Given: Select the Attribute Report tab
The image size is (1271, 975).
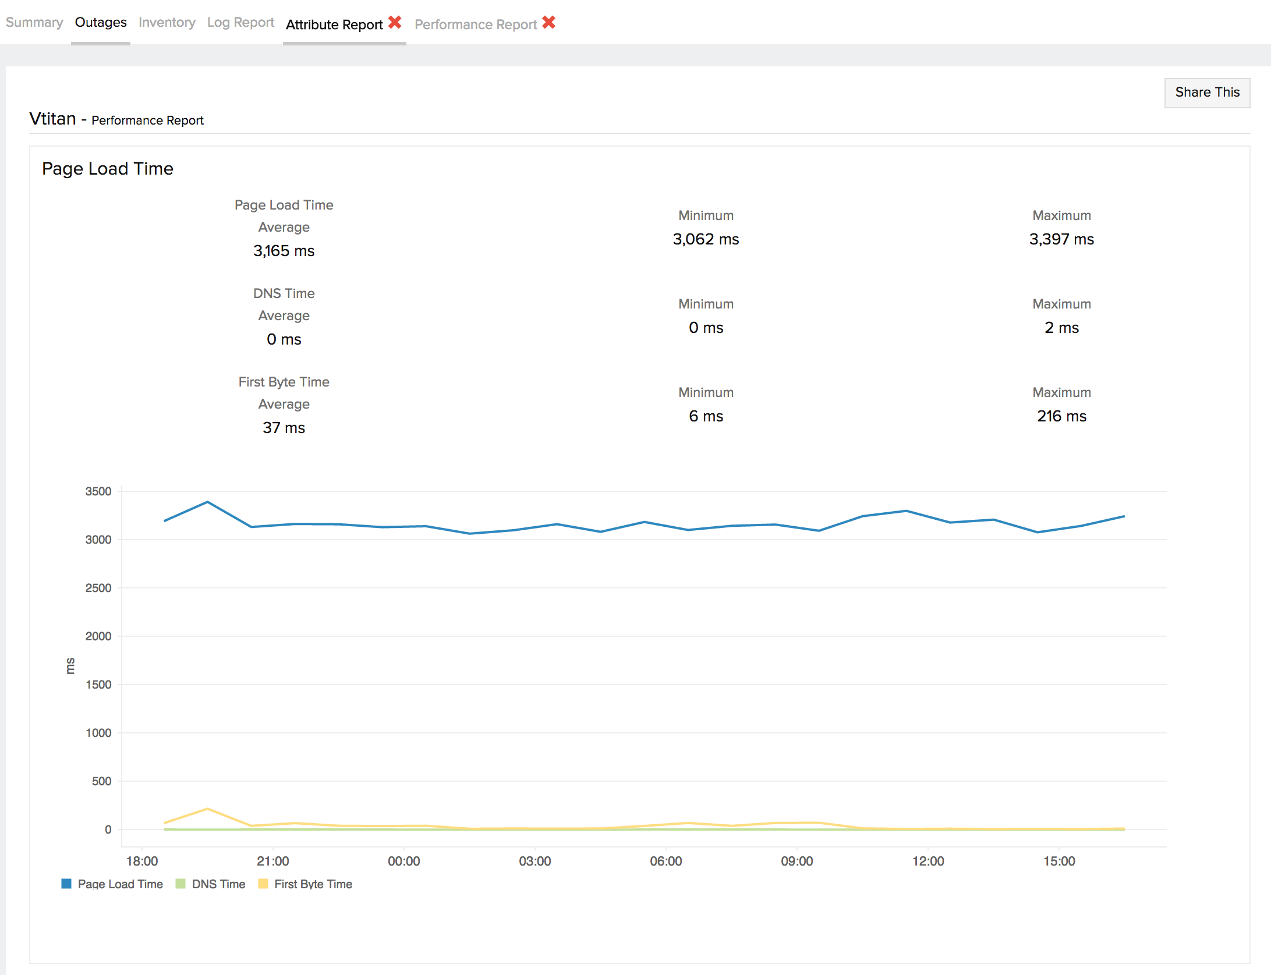Looking at the screenshot, I should (x=334, y=24).
